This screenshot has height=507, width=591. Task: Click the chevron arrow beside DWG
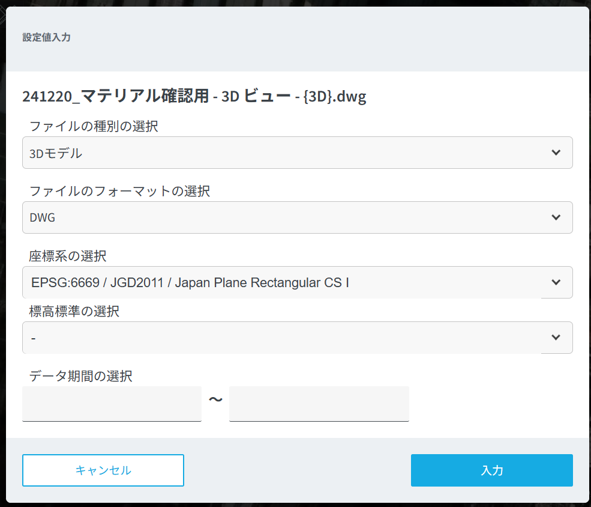tap(556, 217)
